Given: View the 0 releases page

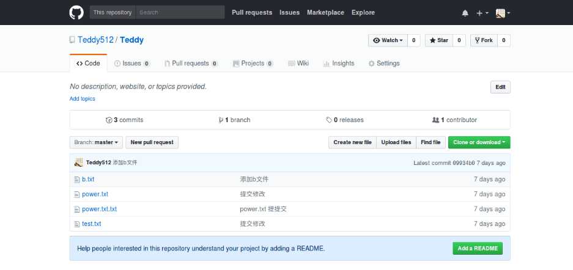Looking at the screenshot, I should click(345, 120).
